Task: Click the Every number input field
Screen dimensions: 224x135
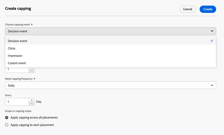Action: pyautogui.click(x=17, y=102)
